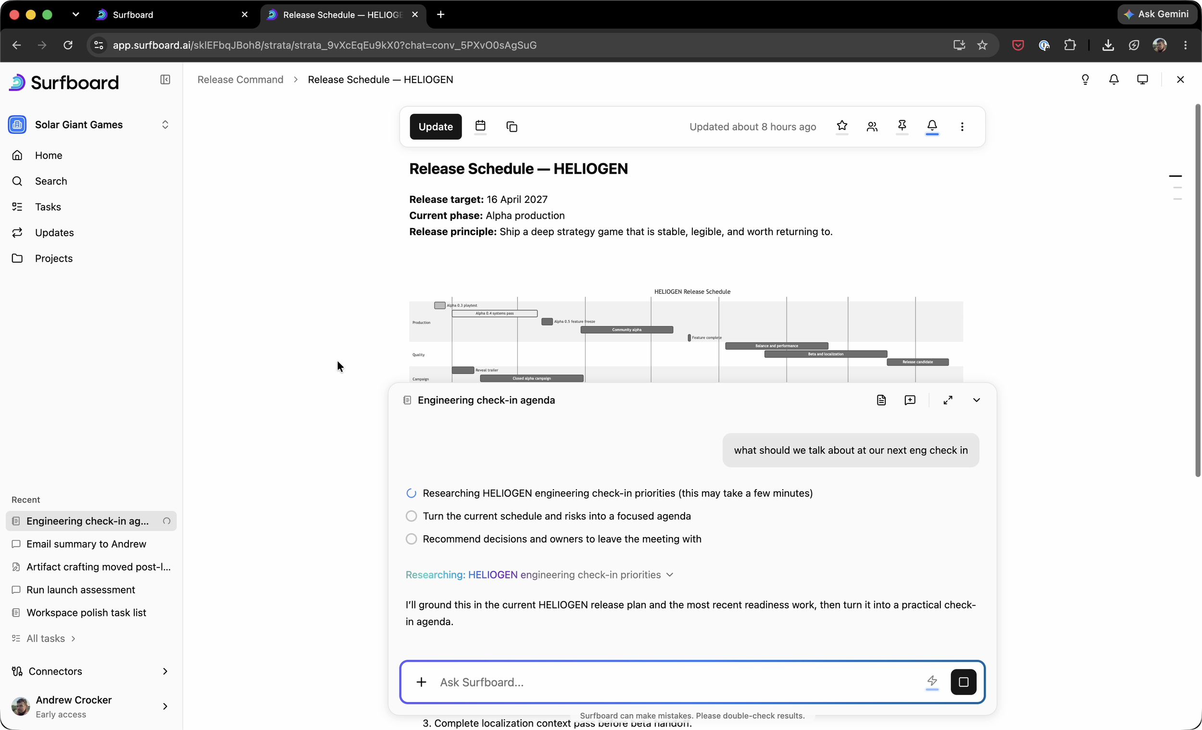Viewport: 1202px width, 730px height.
Task: Expand the chat panel to fullscreen
Action: [x=948, y=400]
